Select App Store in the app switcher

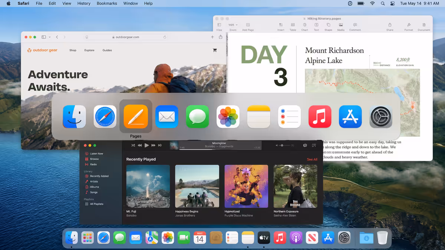(350, 117)
